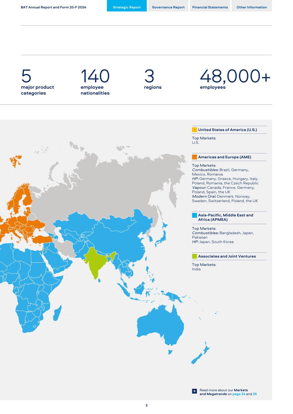Click Madagascar on the map
Viewport: 293px width, 414px height.
point(57,313)
